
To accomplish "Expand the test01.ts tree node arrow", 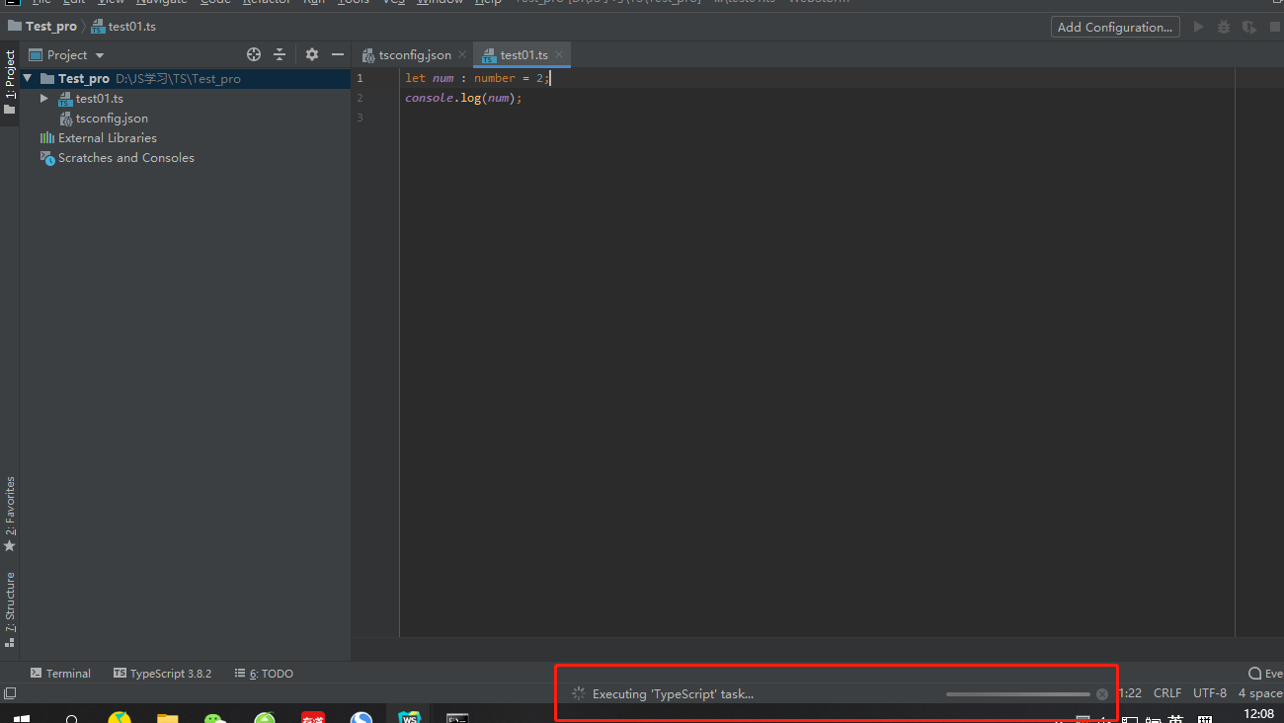I will coord(44,99).
